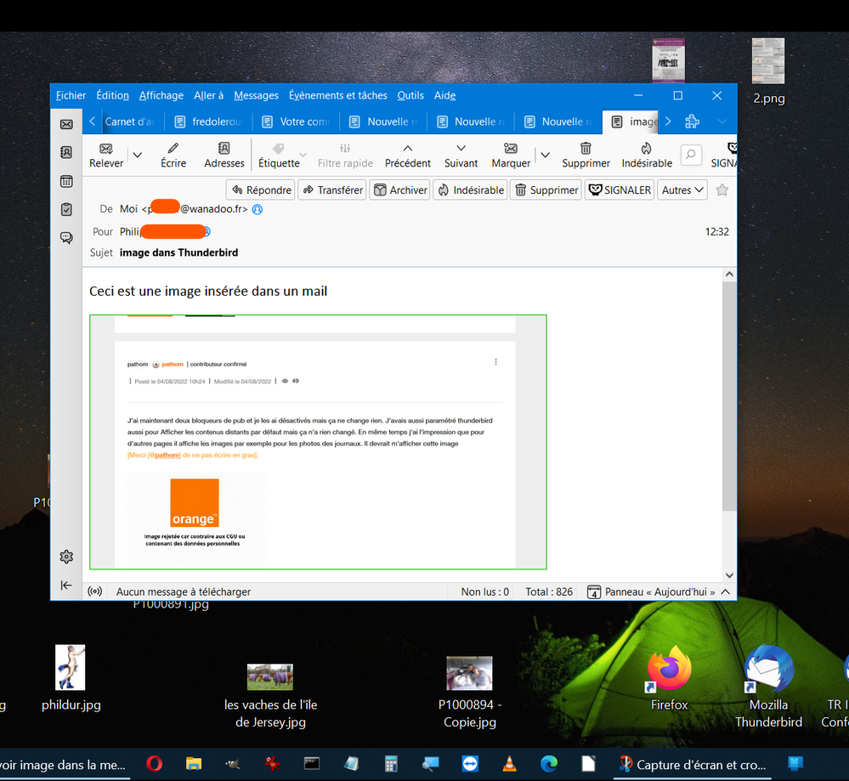Click the Écrire compose icon
Image resolution: width=849 pixels, height=781 pixels.
coord(173,149)
